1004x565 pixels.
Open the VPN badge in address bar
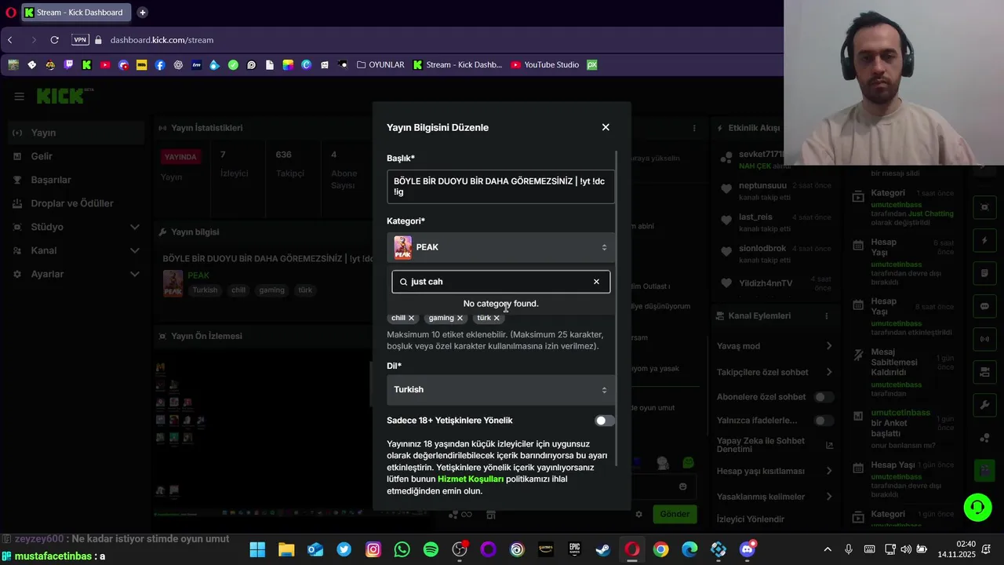point(80,40)
